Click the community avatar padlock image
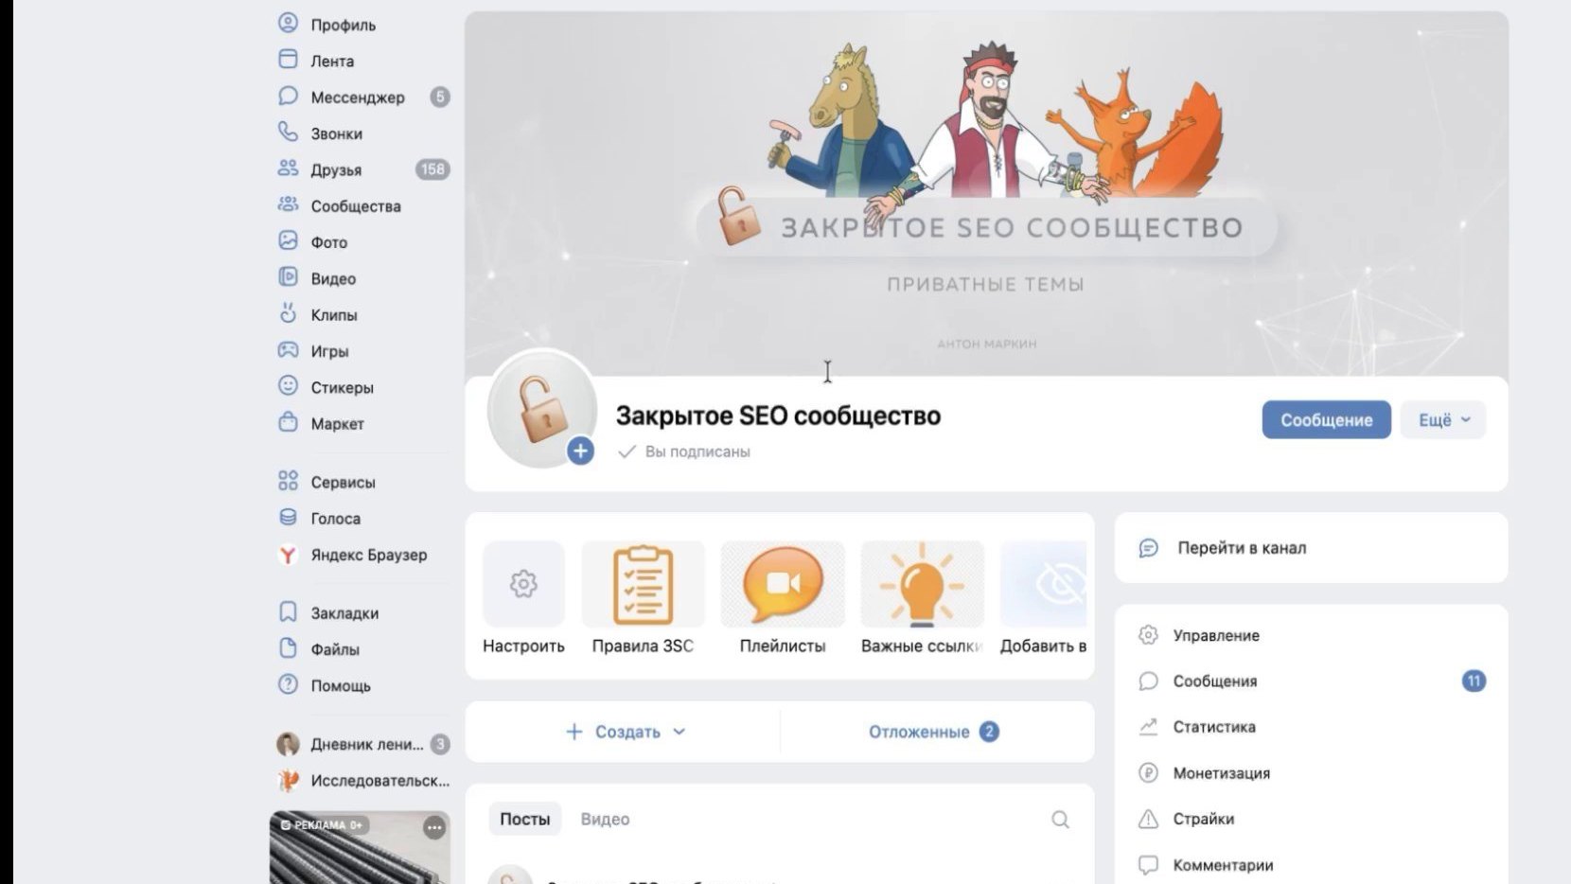The width and height of the screenshot is (1571, 884). [541, 410]
